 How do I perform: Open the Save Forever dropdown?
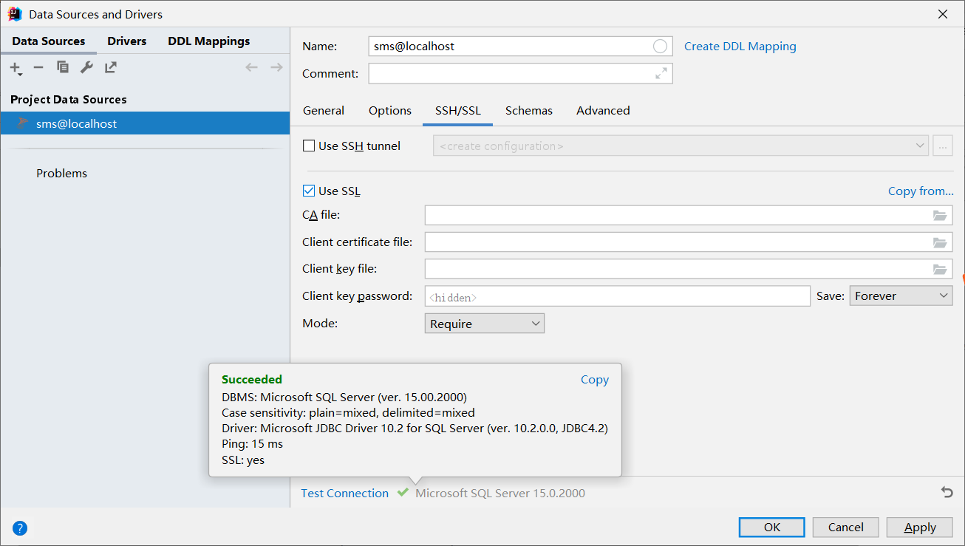(x=901, y=296)
